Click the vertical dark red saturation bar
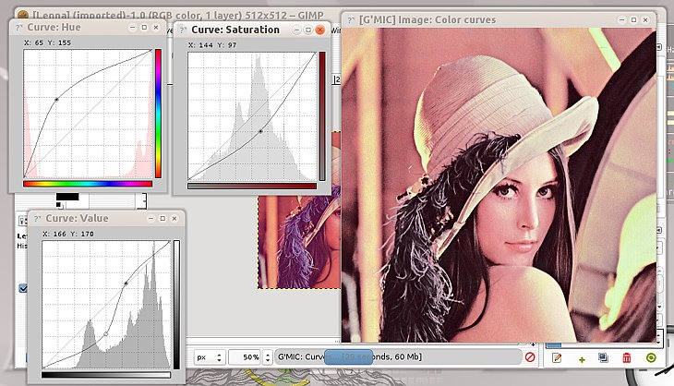Image resolution: width=674 pixels, height=386 pixels. coord(322,116)
